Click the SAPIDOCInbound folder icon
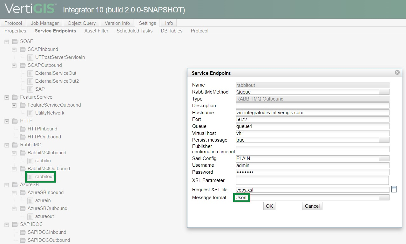 click(23, 232)
